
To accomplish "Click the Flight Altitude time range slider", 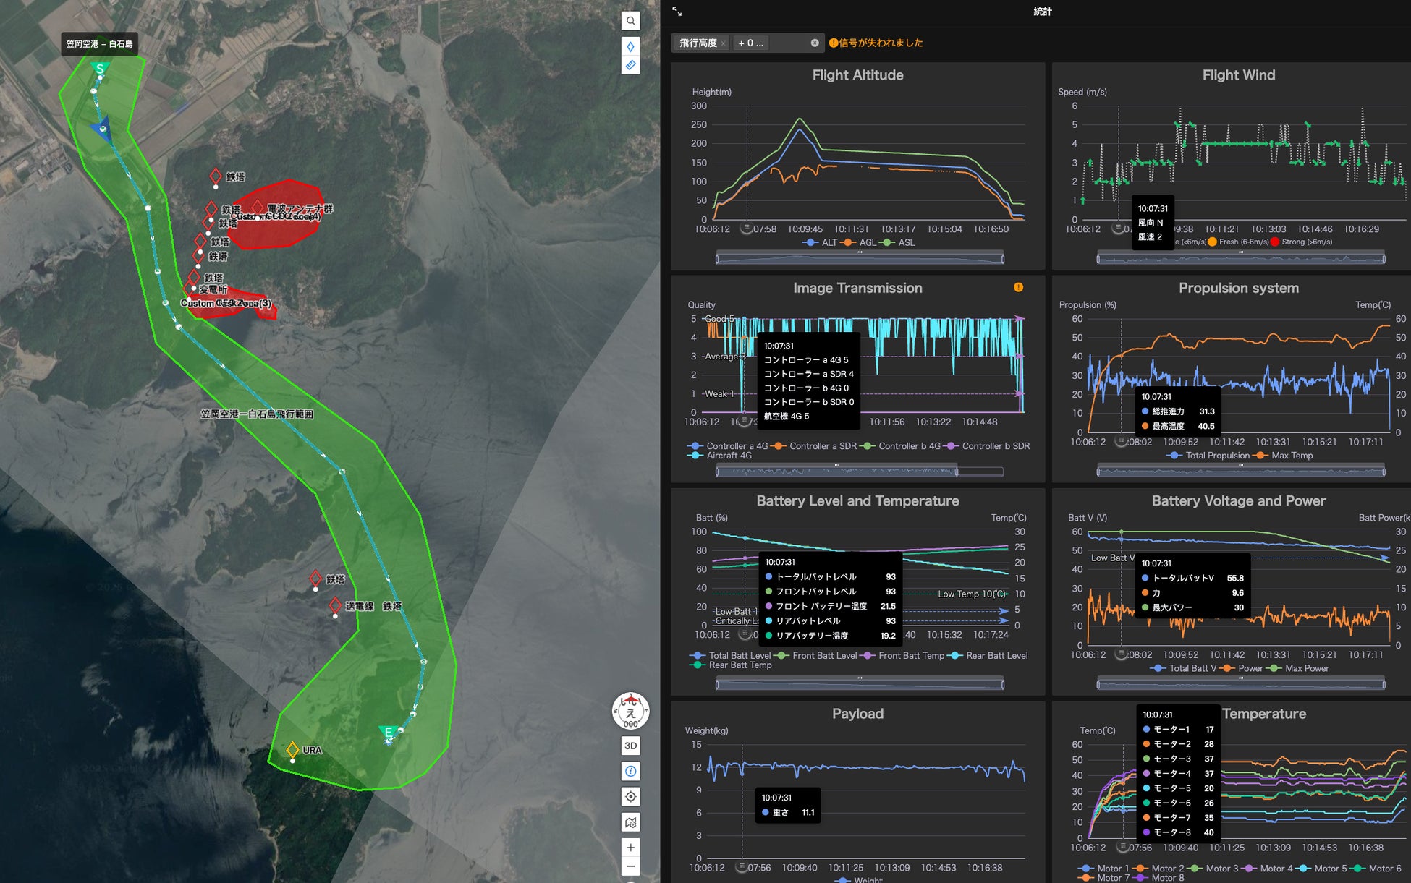I will 859,258.
